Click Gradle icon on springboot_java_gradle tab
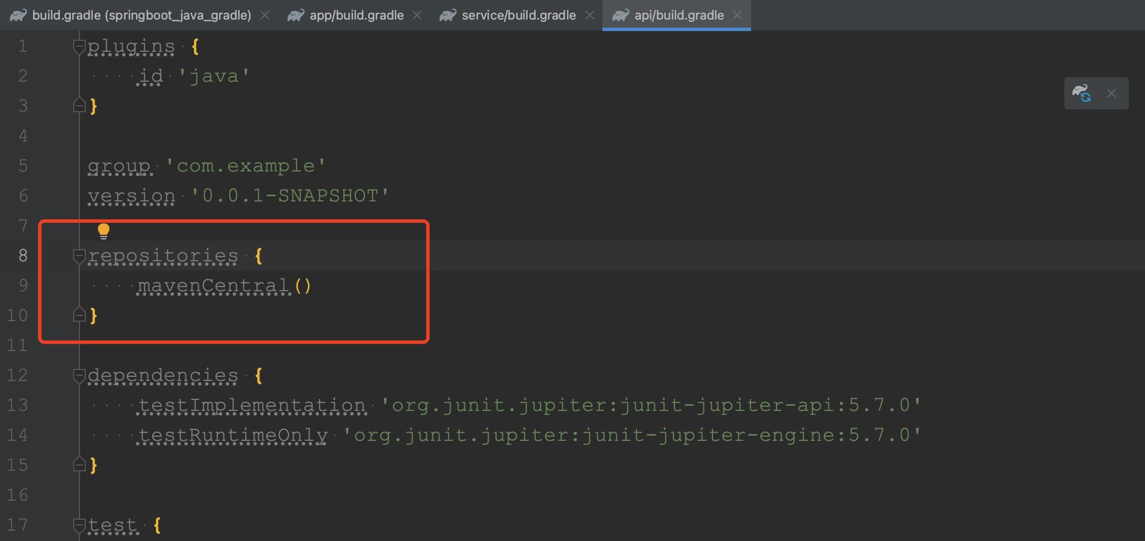1145x541 pixels. pos(18,16)
